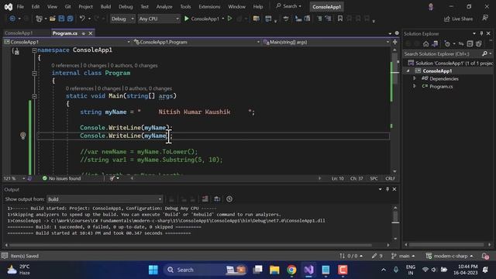The height and width of the screenshot is (279, 496).
Task: Click the code editor vertical scrollbar
Action: 394,110
